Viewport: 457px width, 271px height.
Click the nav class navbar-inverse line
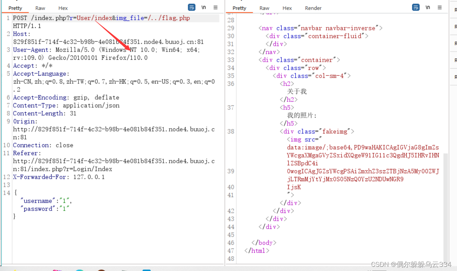coord(320,28)
